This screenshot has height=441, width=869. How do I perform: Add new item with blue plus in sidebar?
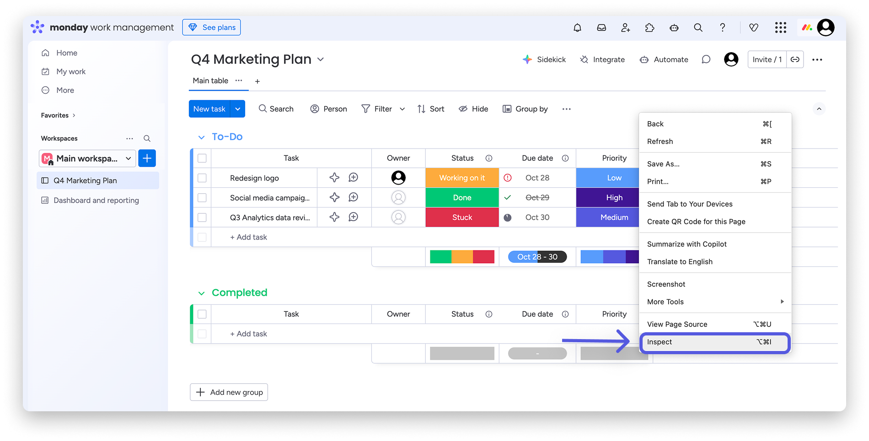tap(147, 158)
